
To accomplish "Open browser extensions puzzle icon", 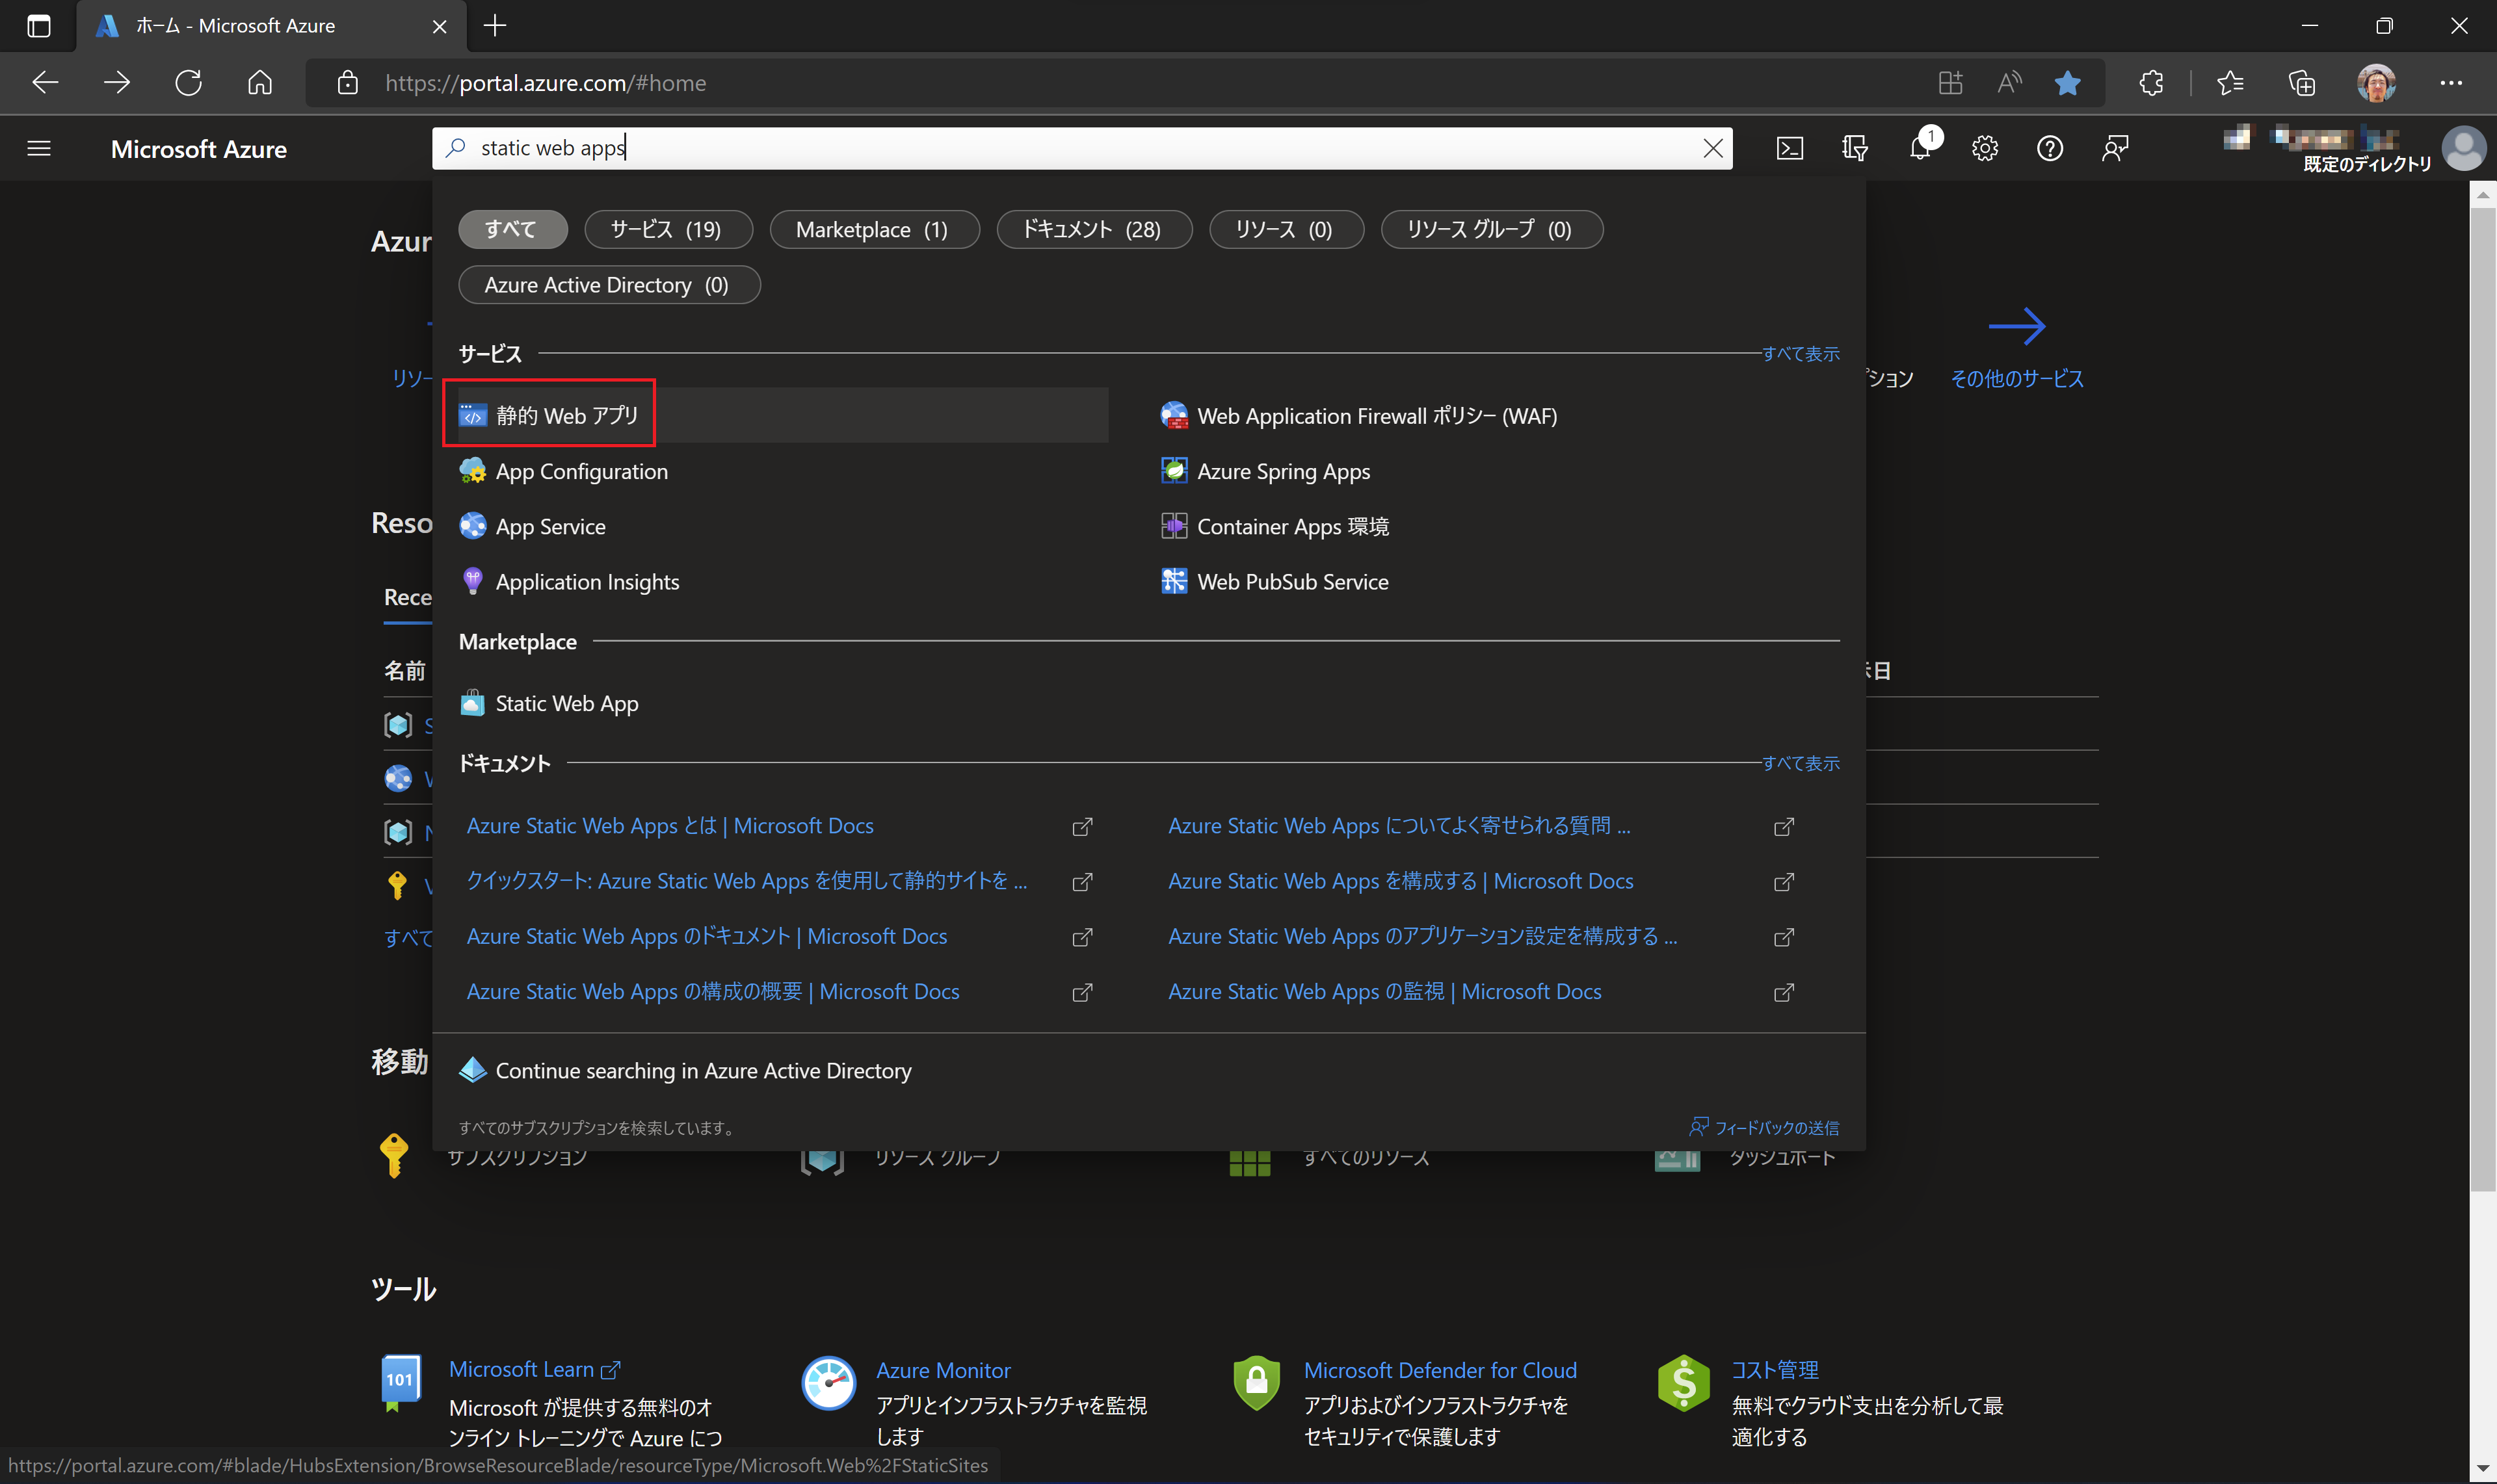I will pyautogui.click(x=2151, y=82).
